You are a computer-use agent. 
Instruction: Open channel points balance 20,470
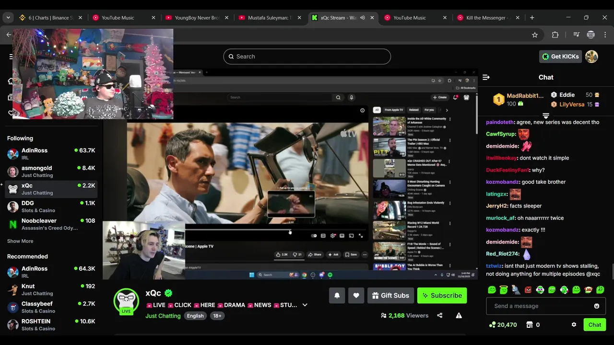(503, 325)
